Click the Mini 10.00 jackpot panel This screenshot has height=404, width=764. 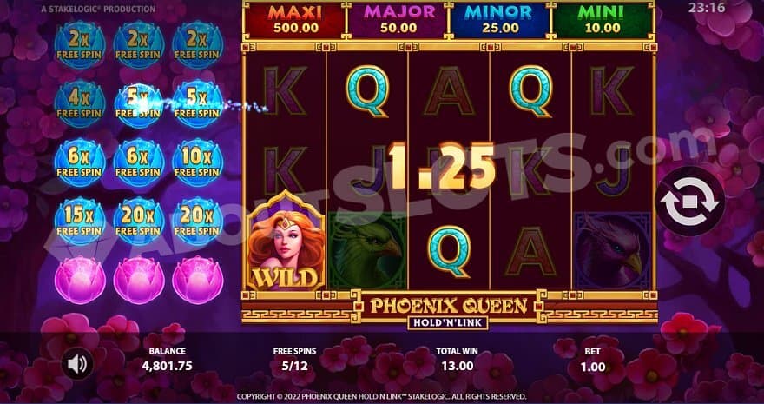coord(603,20)
